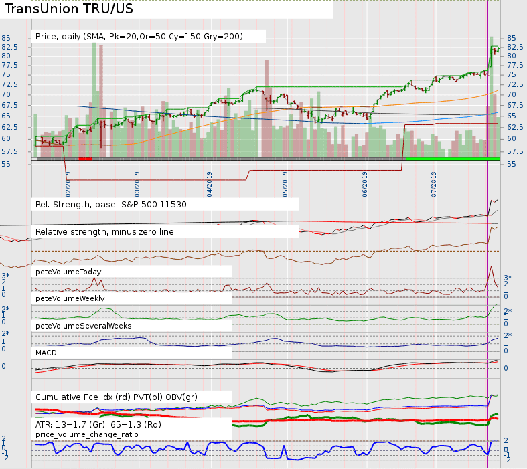
Task: Click the 82.5 price label on right axis
Action: pyautogui.click(x=515, y=47)
